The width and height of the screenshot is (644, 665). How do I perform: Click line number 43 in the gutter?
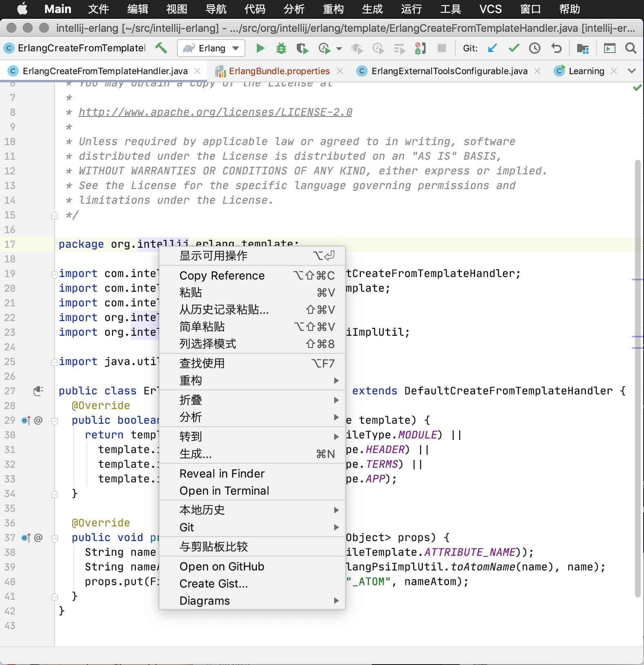point(10,625)
